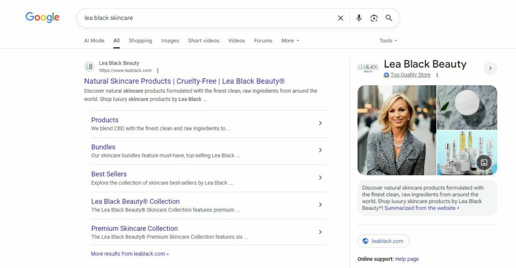
Task: Click the LB favicon of Lea Black Beauty result
Action: pos(89,67)
